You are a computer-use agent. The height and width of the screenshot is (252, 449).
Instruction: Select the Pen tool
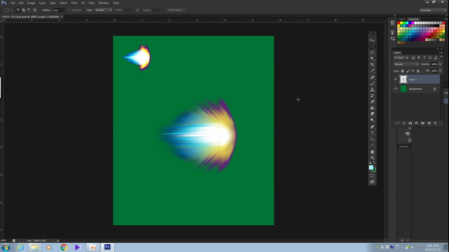[x=372, y=127]
